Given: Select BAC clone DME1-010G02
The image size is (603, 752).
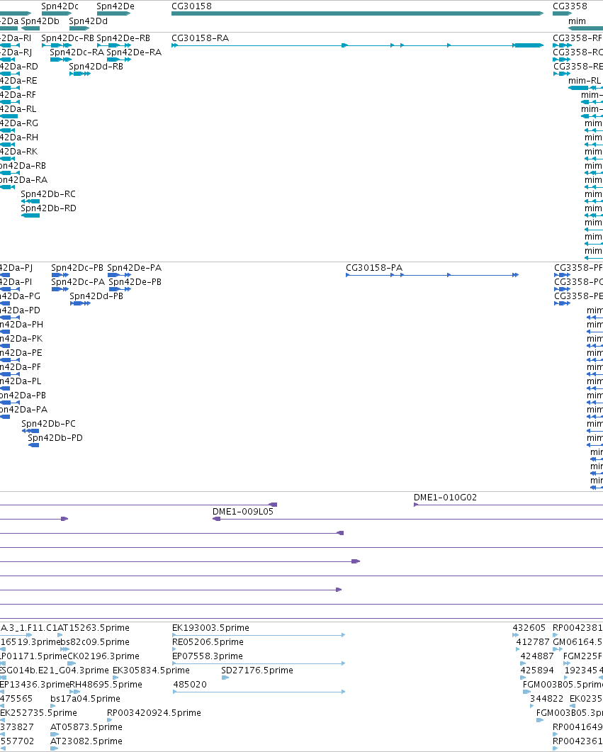Looking at the screenshot, I should pyautogui.click(x=445, y=498).
